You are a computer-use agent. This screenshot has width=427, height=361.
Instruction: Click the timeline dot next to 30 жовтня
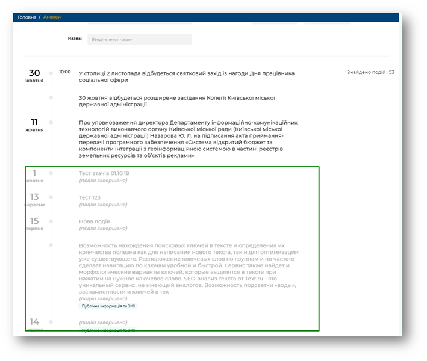[x=51, y=73]
